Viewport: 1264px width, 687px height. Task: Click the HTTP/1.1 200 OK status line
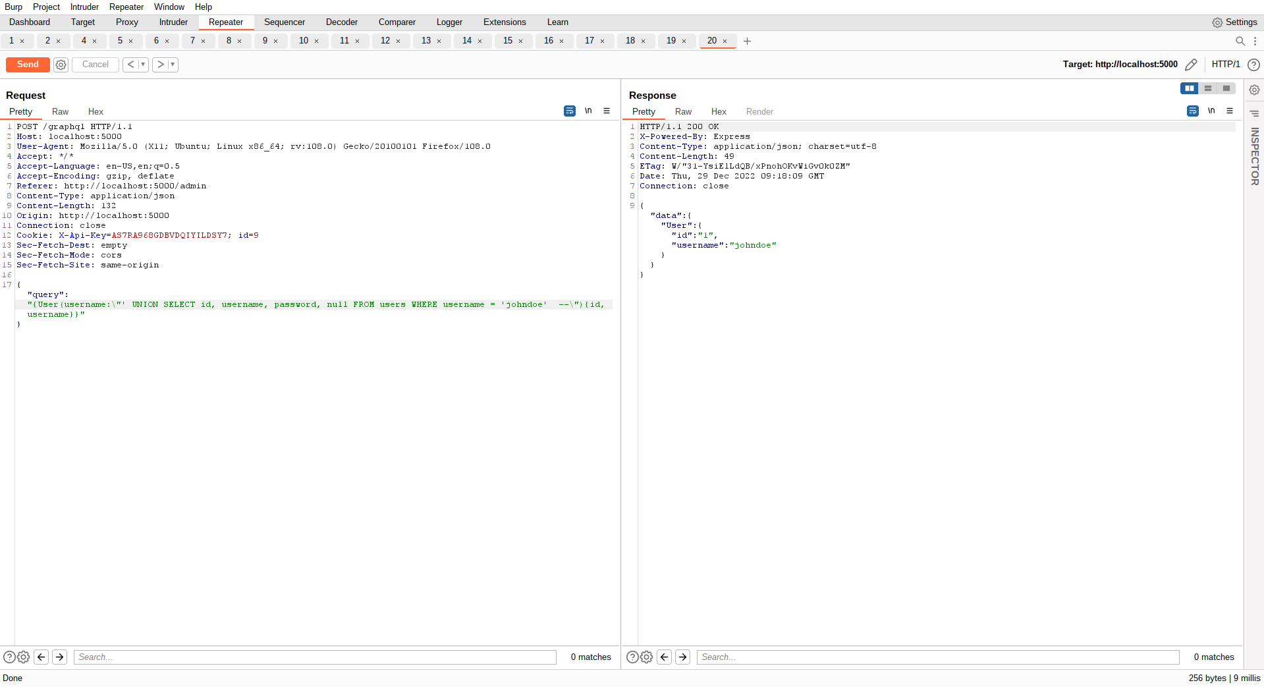click(679, 126)
